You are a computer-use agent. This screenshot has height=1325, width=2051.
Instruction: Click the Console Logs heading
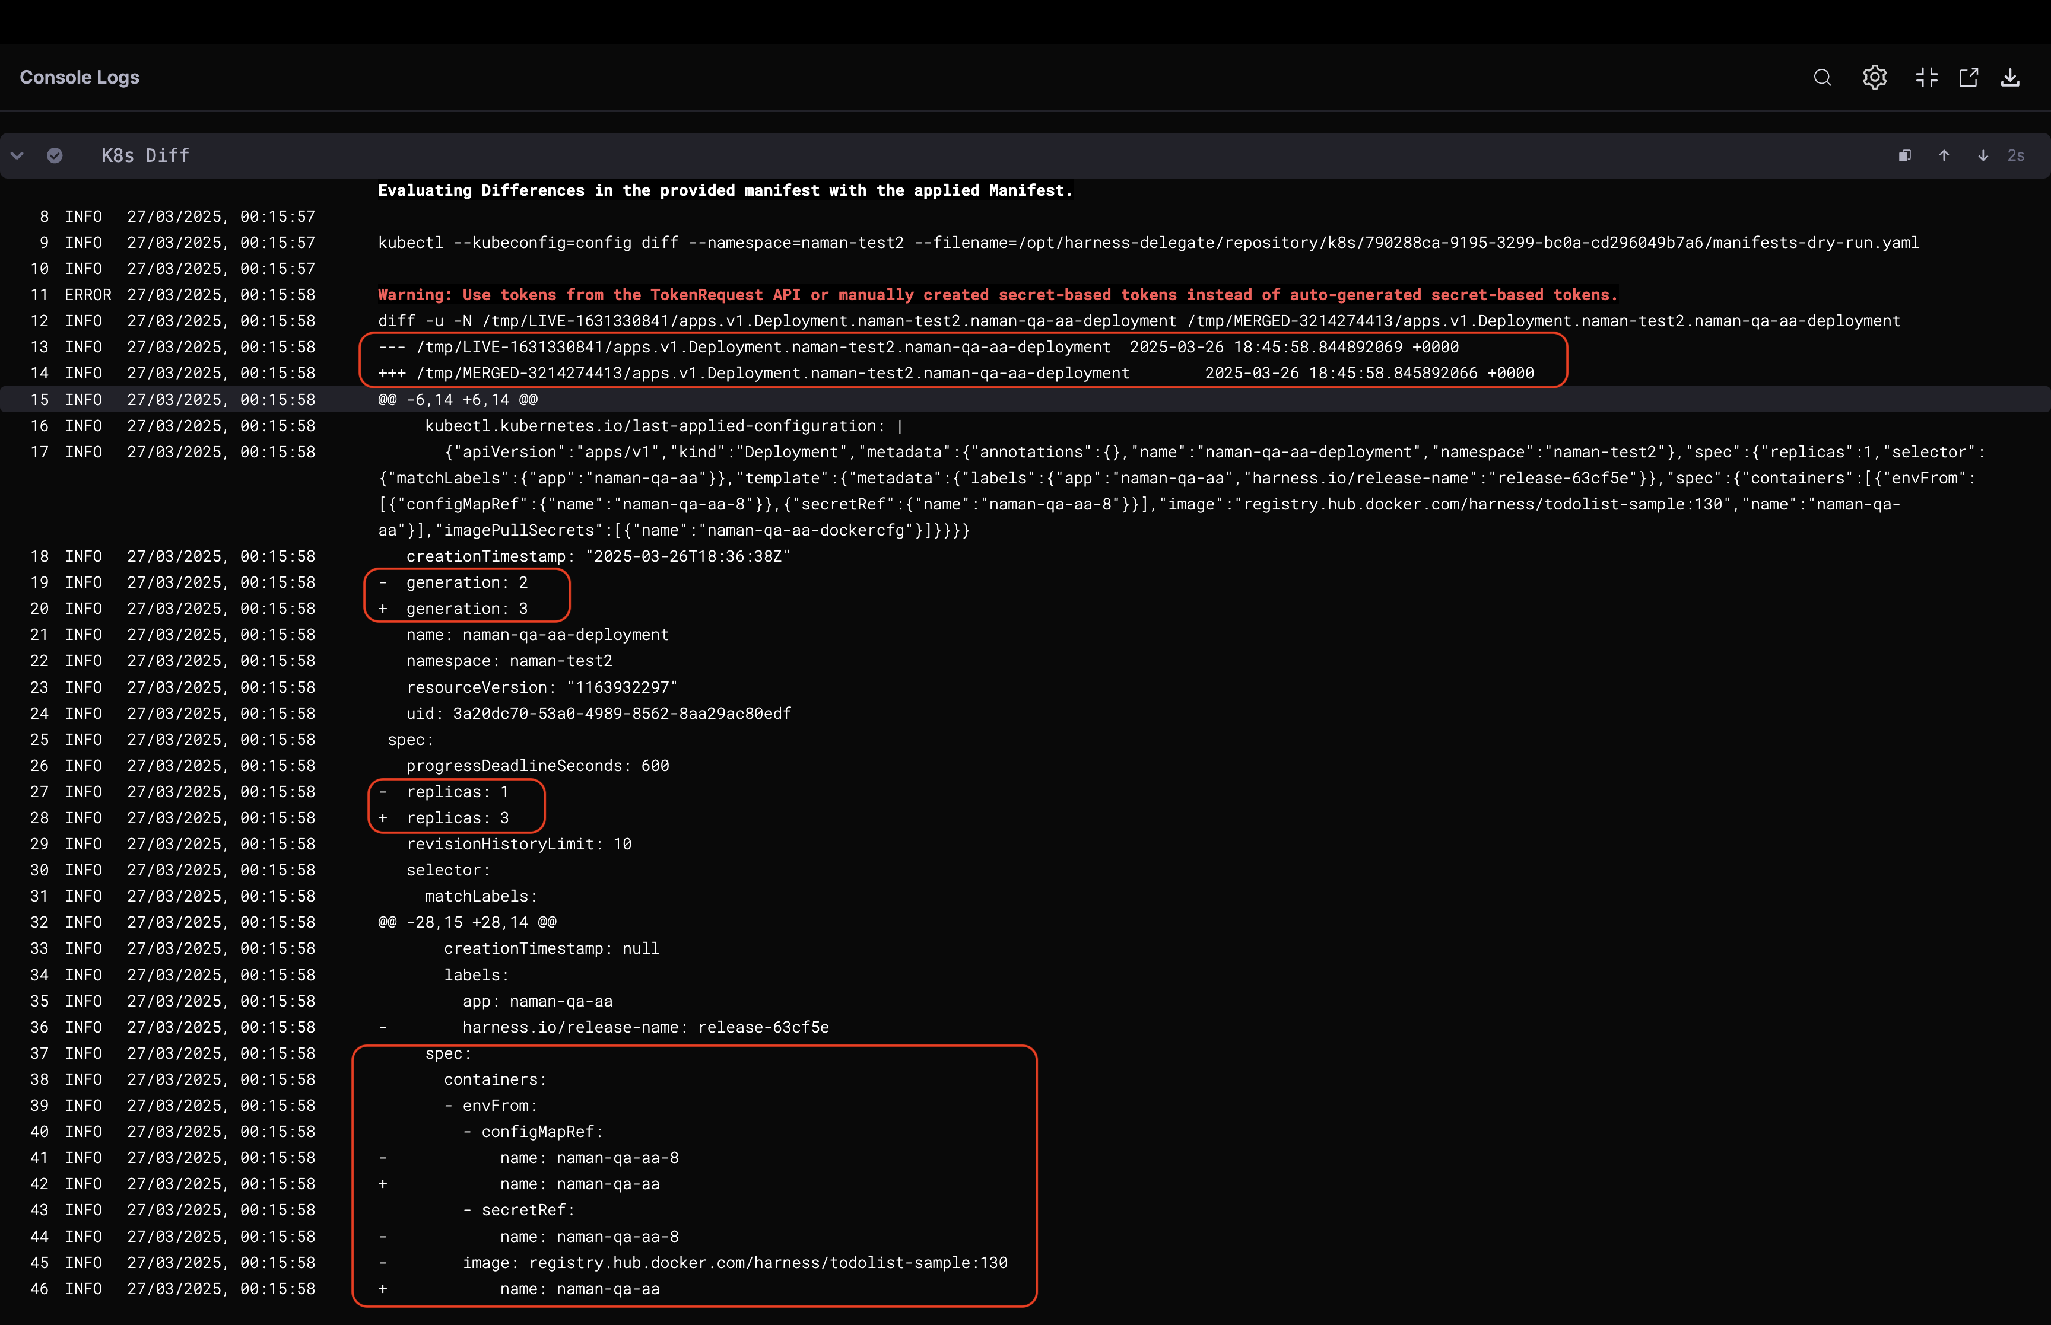79,78
